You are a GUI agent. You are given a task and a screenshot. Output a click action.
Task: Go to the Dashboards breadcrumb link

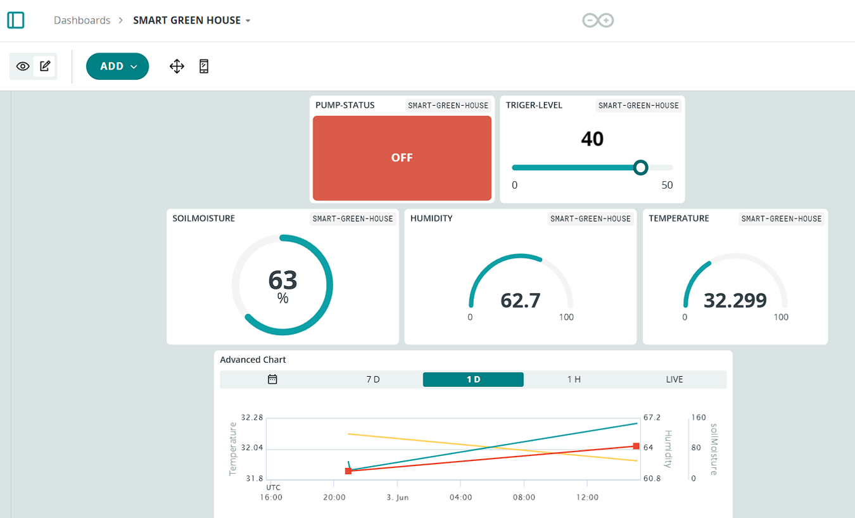82,20
